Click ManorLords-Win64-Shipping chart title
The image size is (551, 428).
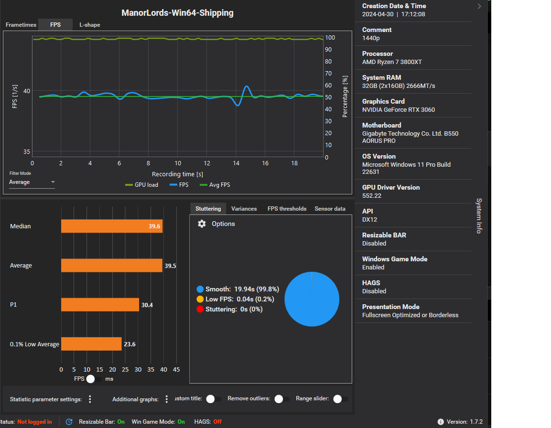click(177, 13)
